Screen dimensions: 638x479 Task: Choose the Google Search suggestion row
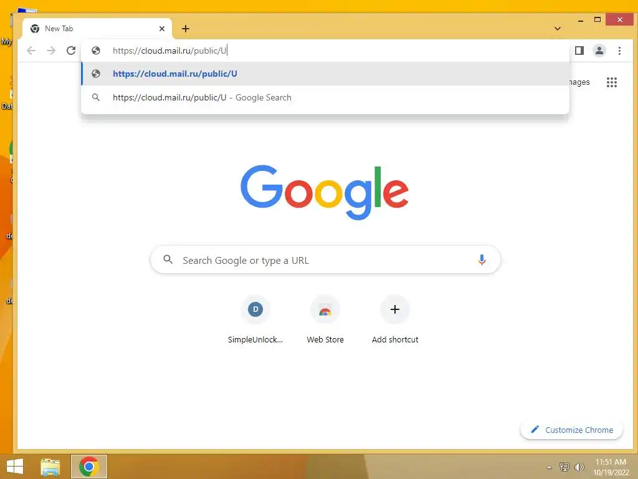[x=325, y=97]
